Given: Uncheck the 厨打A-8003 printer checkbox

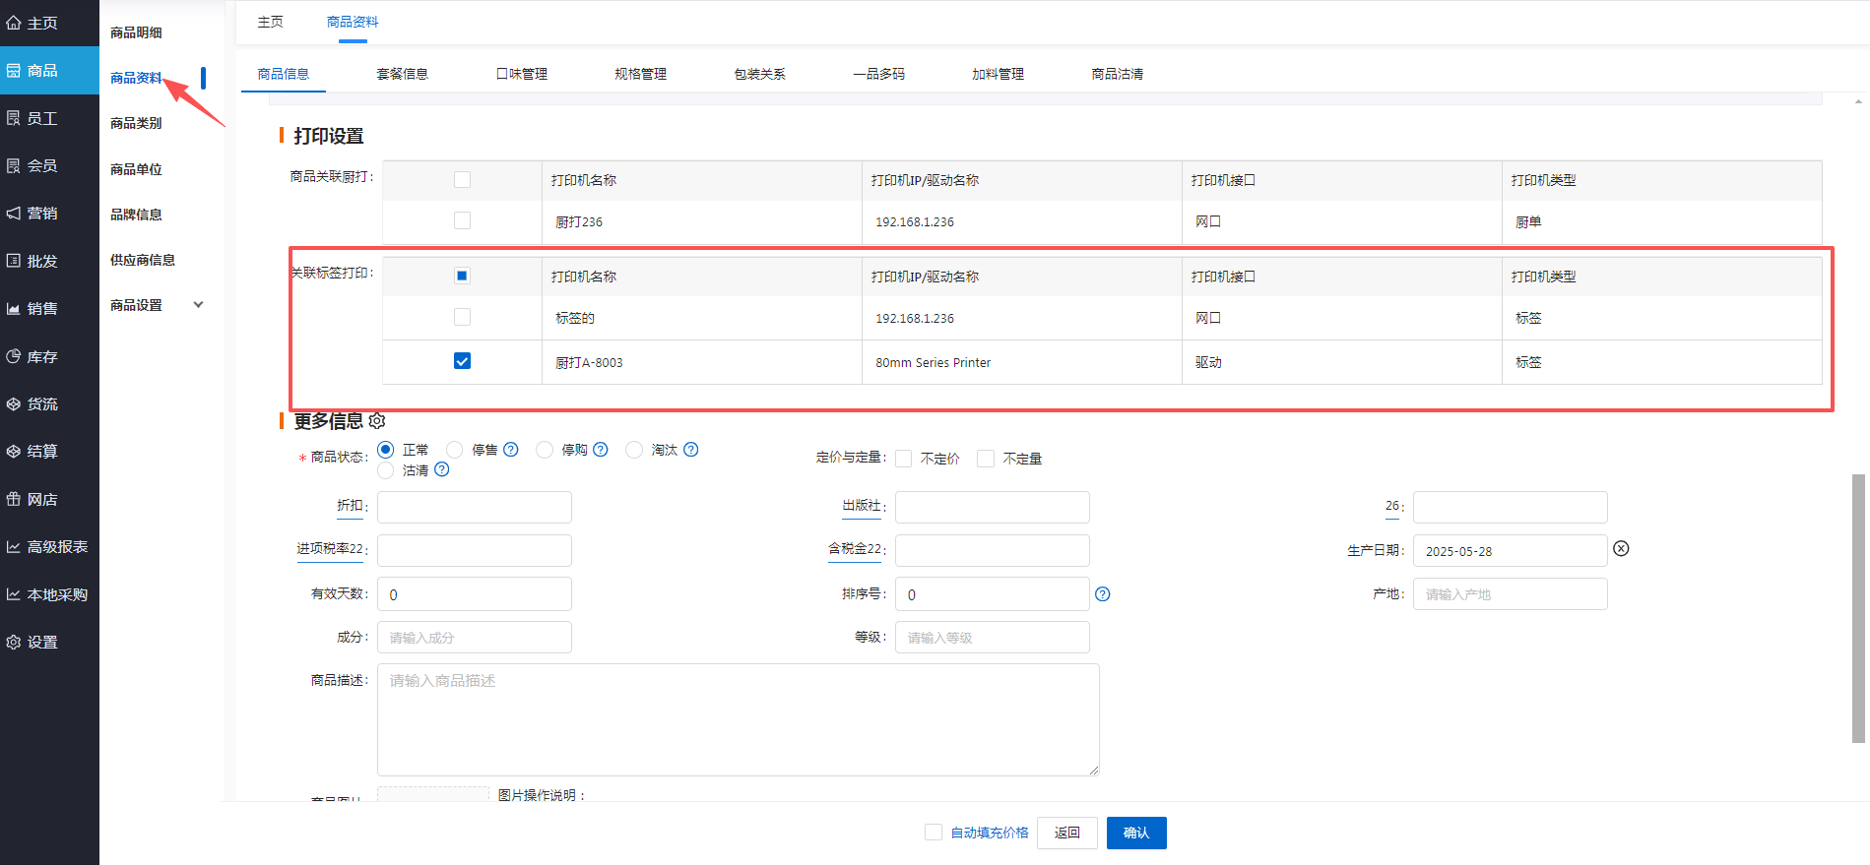Looking at the screenshot, I should tap(462, 361).
